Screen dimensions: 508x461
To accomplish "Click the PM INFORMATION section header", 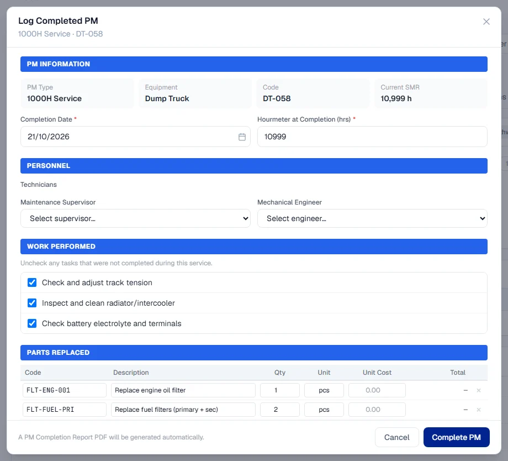I will 254,64.
